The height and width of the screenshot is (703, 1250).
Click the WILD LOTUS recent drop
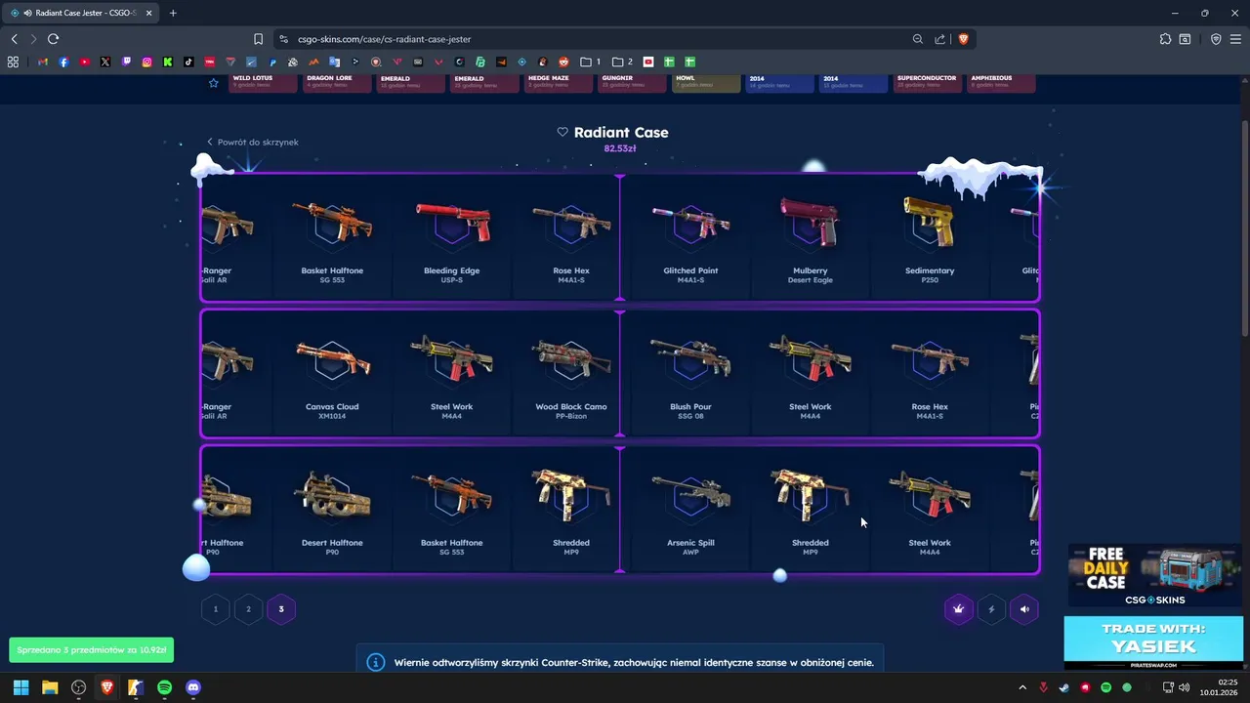(x=263, y=82)
